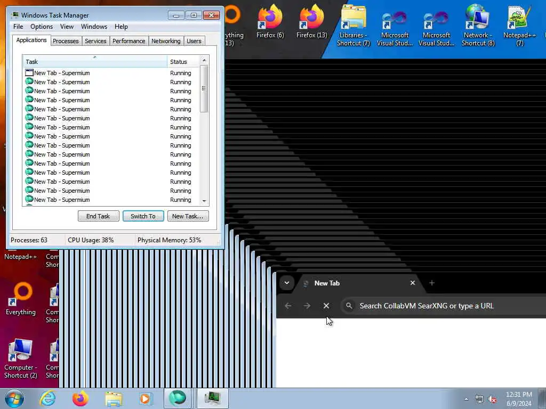Select the Applications tab

(x=31, y=40)
